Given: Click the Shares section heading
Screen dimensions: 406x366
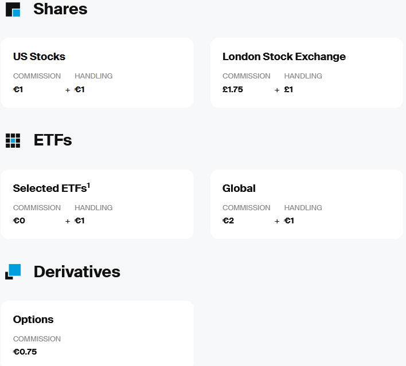Looking at the screenshot, I should tap(60, 9).
